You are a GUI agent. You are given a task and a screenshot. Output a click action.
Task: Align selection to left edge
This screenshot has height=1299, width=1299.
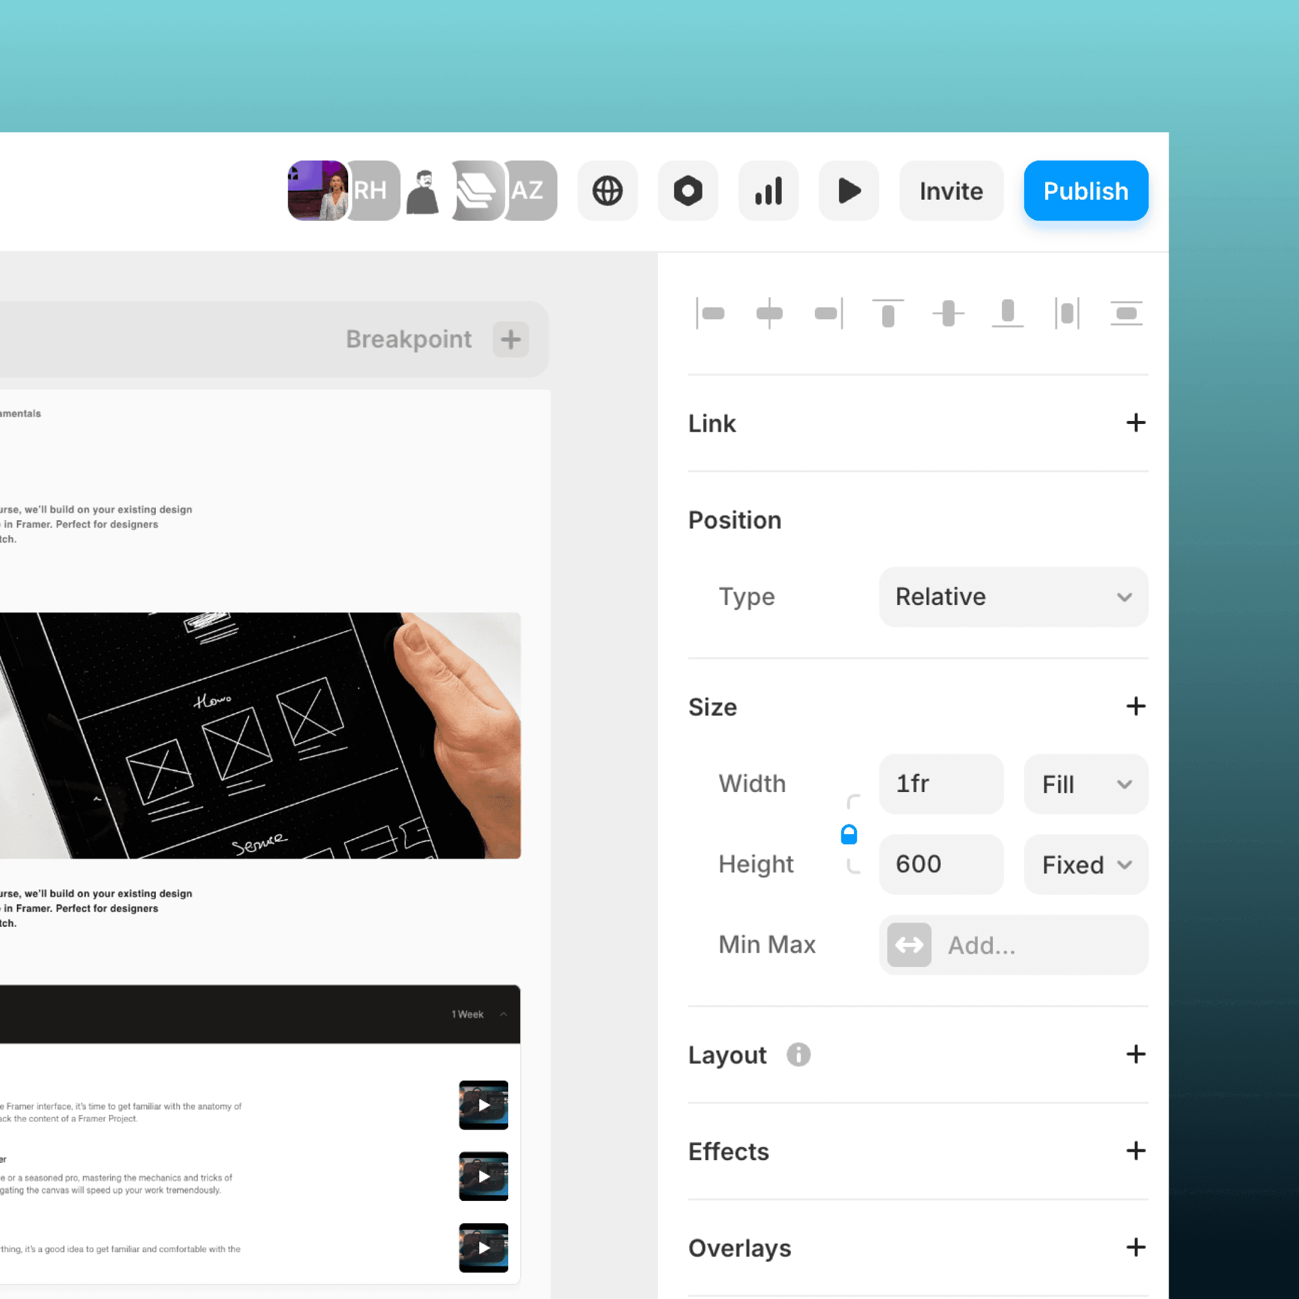tap(710, 313)
